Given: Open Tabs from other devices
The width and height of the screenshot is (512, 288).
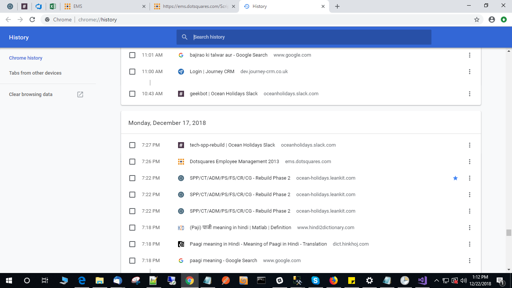Looking at the screenshot, I should [x=35, y=73].
